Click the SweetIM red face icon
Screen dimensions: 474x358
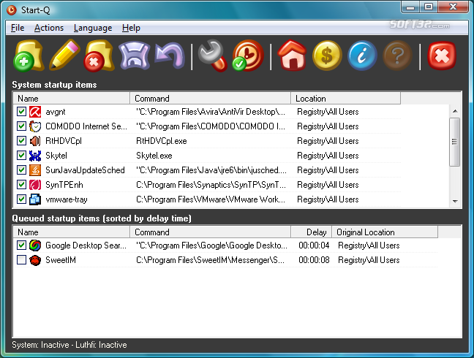tap(35, 260)
